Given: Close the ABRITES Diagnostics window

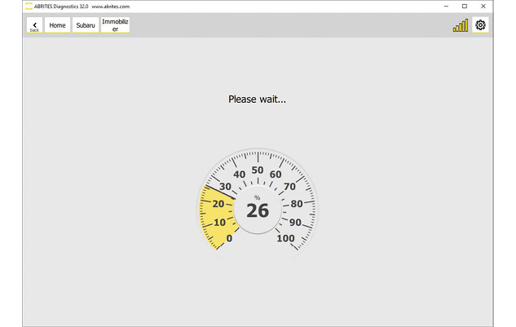Looking at the screenshot, I should 483,6.
